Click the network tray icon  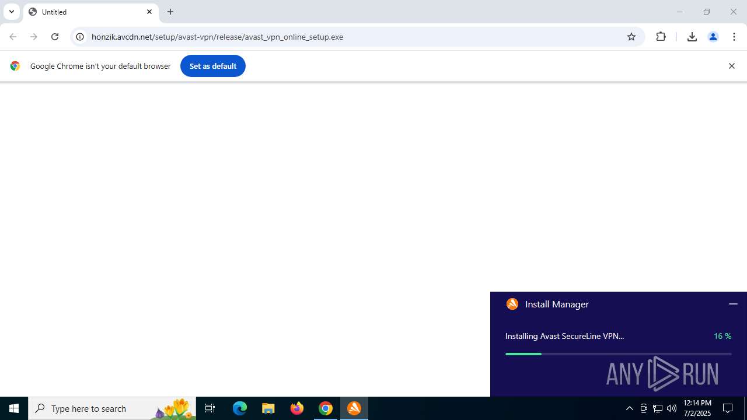(x=658, y=408)
